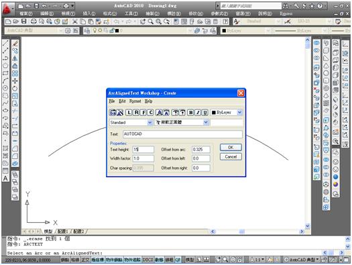
Task: Open the Format menu in the dialog
Action: [135, 101]
